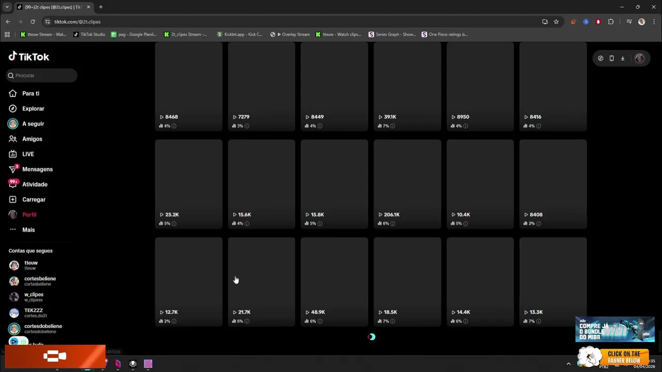Open the browser extensions puzzle icon
The width and height of the screenshot is (662, 372).
pyautogui.click(x=611, y=22)
